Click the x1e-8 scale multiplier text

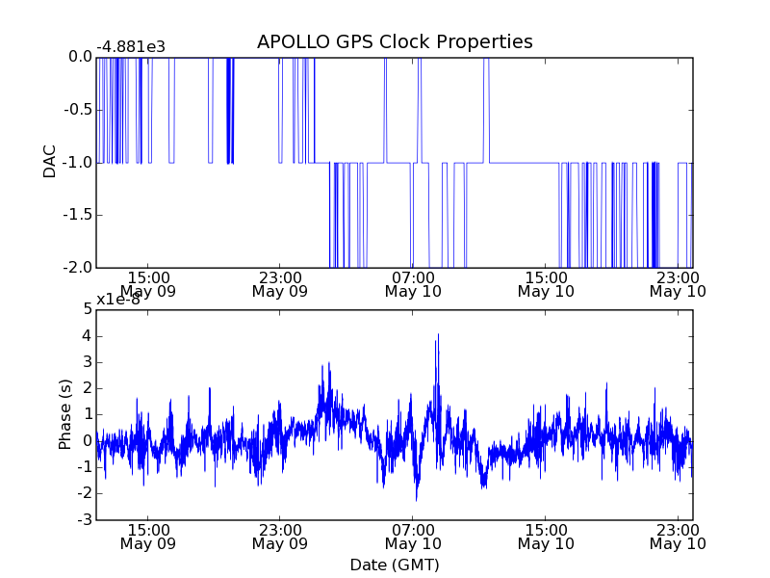[118, 300]
